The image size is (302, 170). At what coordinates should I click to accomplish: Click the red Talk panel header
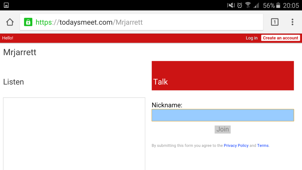click(x=223, y=76)
